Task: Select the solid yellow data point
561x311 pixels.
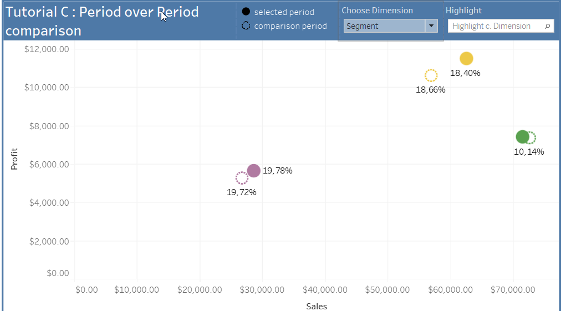Action: pos(466,58)
